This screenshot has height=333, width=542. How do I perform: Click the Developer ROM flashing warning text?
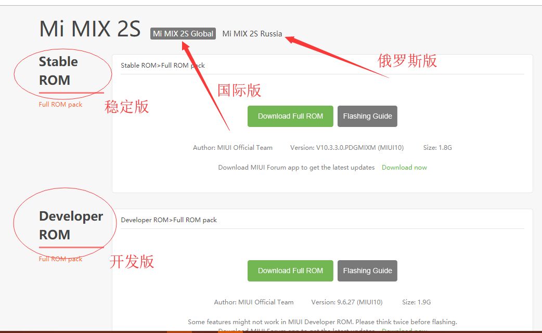322,322
